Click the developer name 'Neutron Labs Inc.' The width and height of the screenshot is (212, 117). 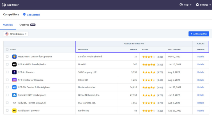87,87
